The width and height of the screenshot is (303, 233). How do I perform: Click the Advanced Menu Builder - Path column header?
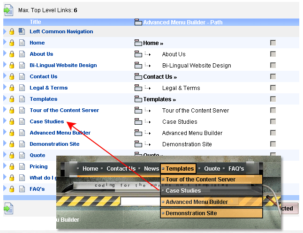click(183, 23)
